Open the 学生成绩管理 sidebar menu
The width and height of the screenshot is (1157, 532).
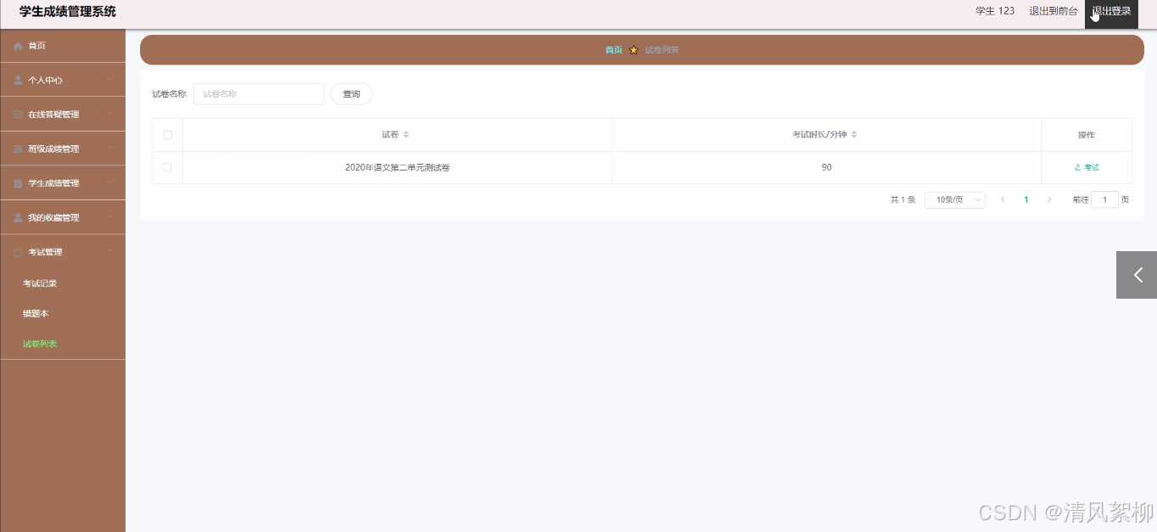pos(63,183)
